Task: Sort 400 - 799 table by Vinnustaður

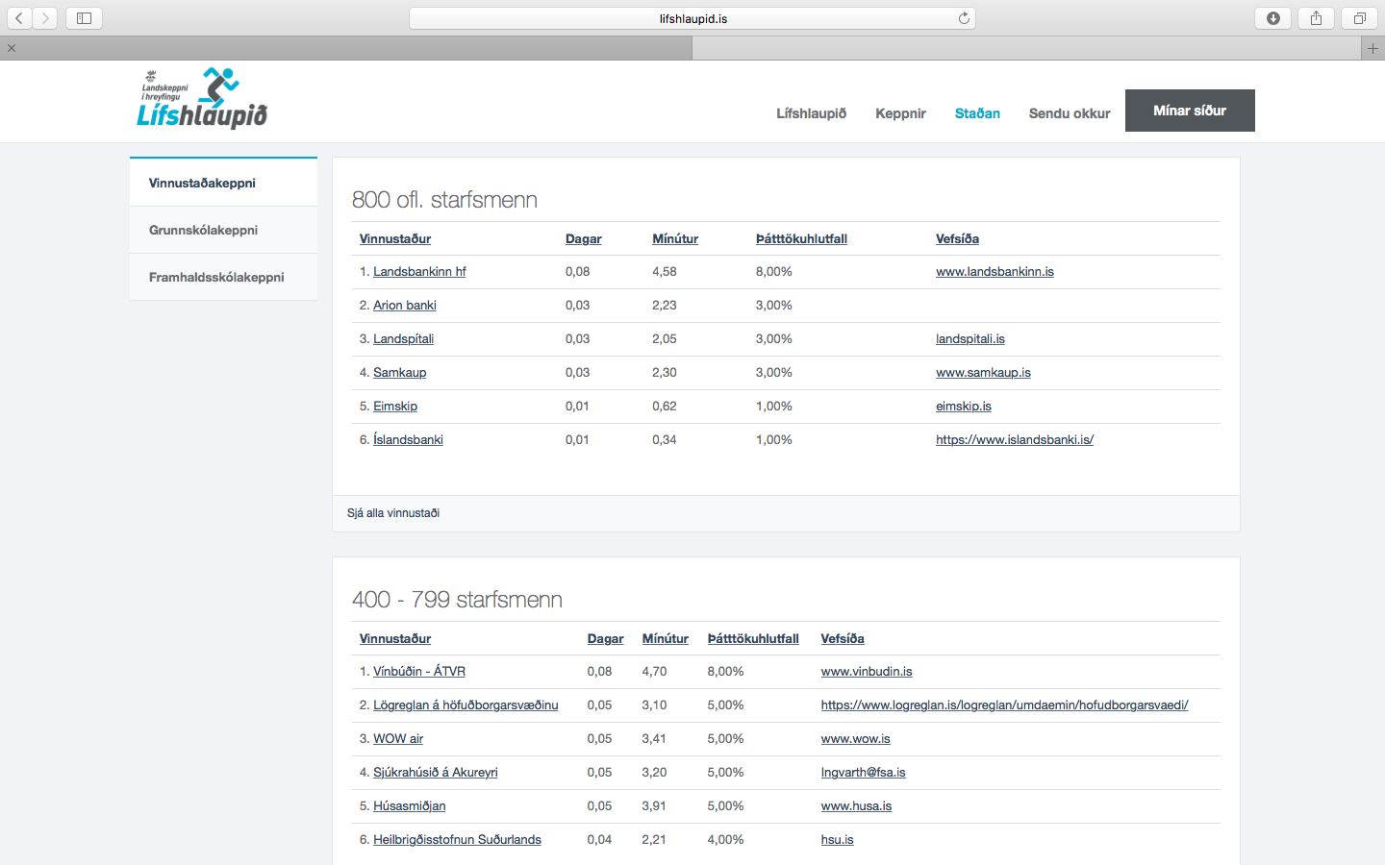Action: click(x=395, y=638)
